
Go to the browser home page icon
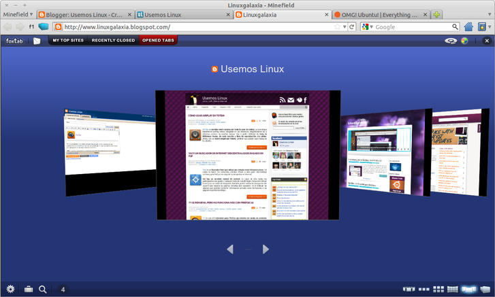click(469, 27)
